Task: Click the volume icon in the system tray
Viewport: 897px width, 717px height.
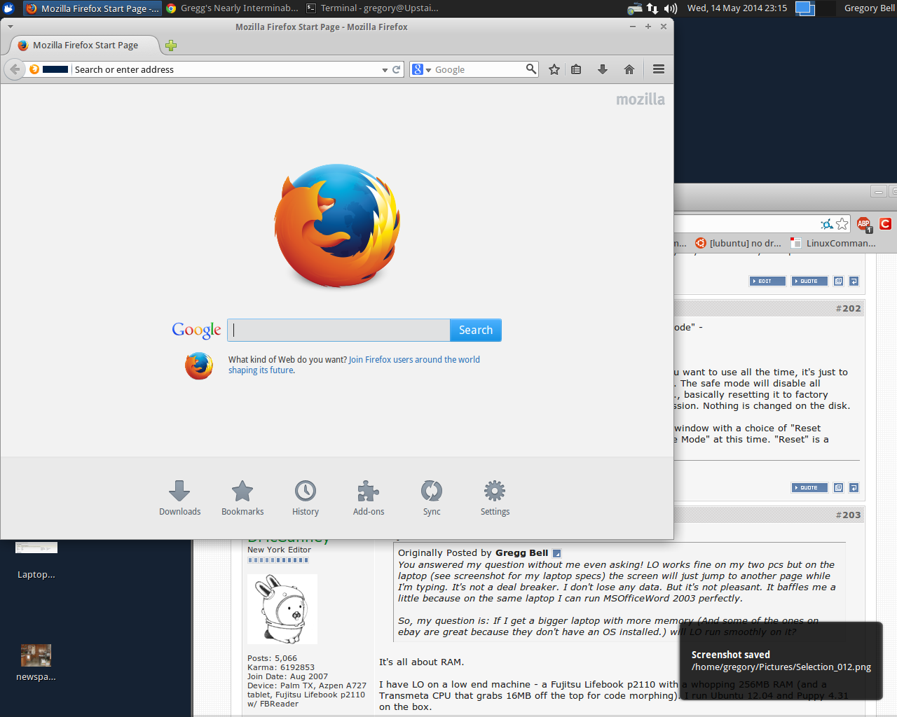Action: click(x=671, y=8)
